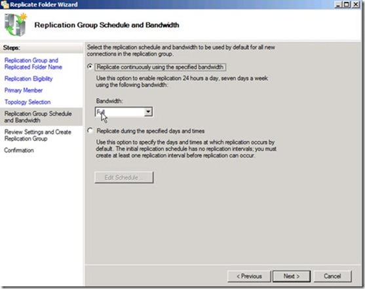Click the Replicate Folder Wizard title icon
Viewport: 365px width, 289px height.
(5, 4)
